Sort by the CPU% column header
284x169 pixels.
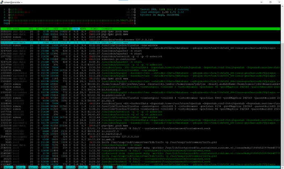point(75,29)
